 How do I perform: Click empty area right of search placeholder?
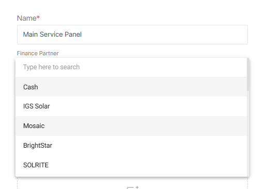pyautogui.click(x=163, y=67)
